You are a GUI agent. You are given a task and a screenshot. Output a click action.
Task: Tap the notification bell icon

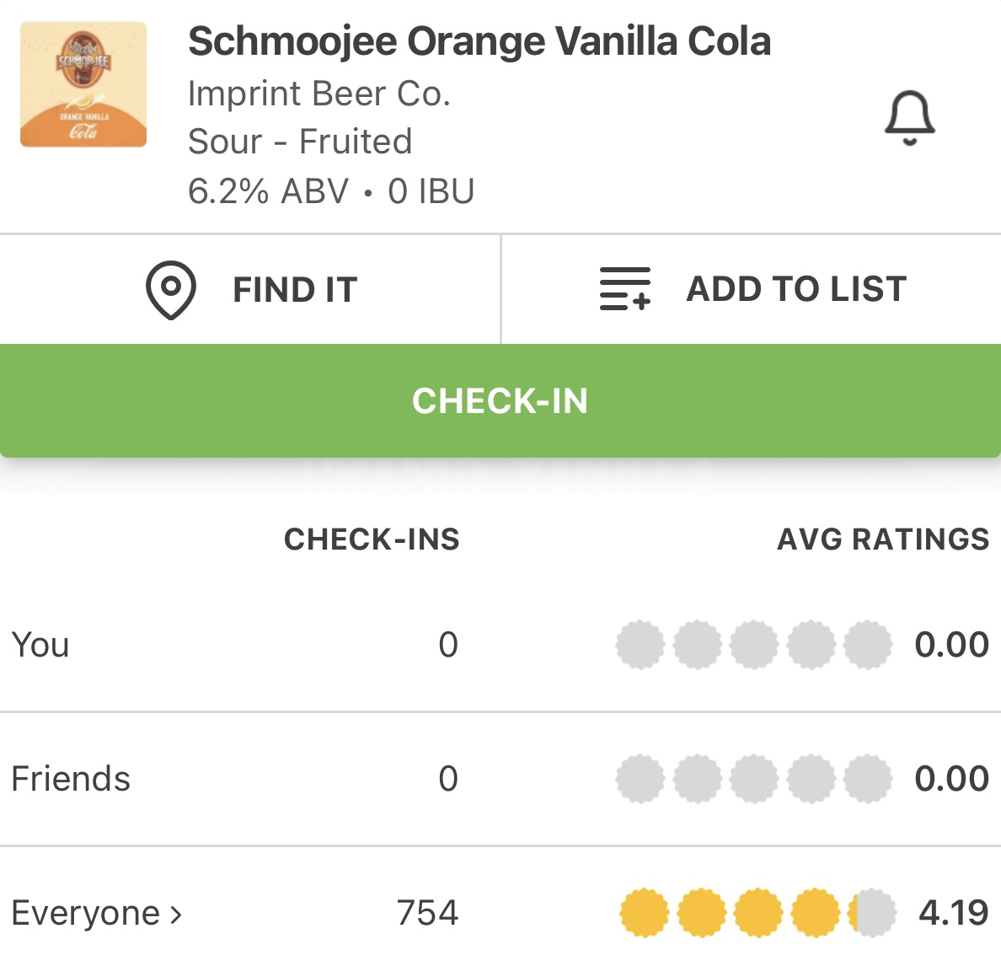pos(909,118)
